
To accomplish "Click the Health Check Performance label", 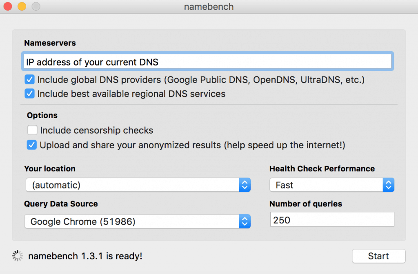I will tap(322, 169).
